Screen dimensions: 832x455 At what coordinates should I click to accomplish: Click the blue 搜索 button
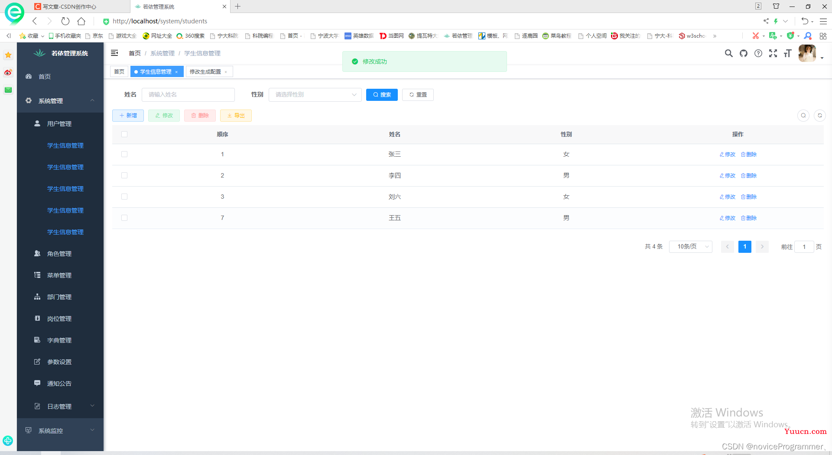[382, 94]
